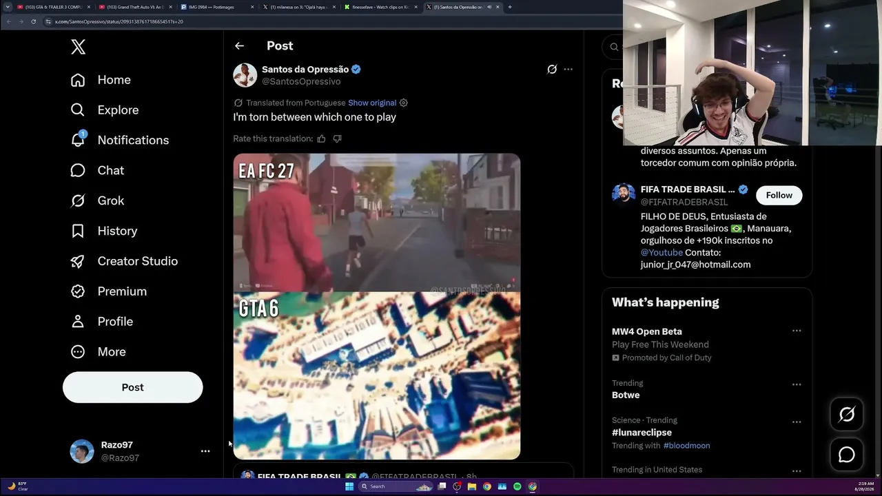Open a new browser tab
882x496 pixels.
point(510,7)
